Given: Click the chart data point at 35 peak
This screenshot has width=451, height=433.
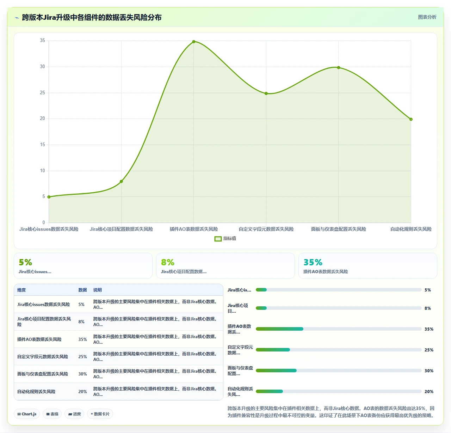Looking at the screenshot, I should tap(194, 42).
